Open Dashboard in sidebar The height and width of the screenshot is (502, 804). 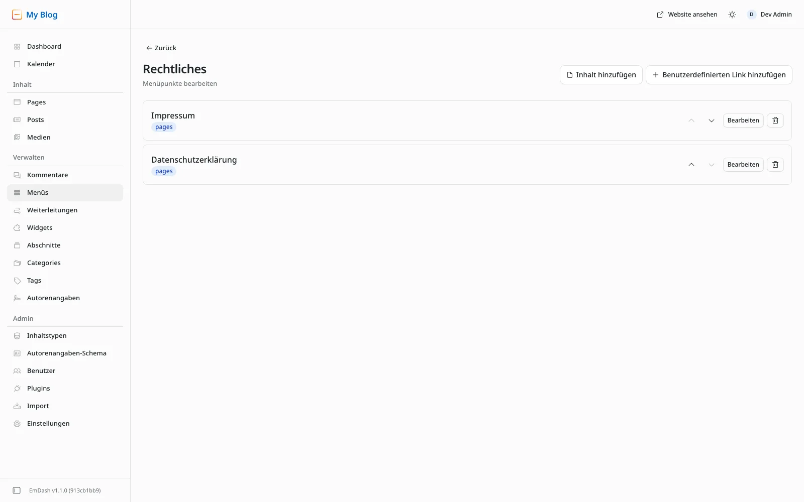pyautogui.click(x=65, y=47)
